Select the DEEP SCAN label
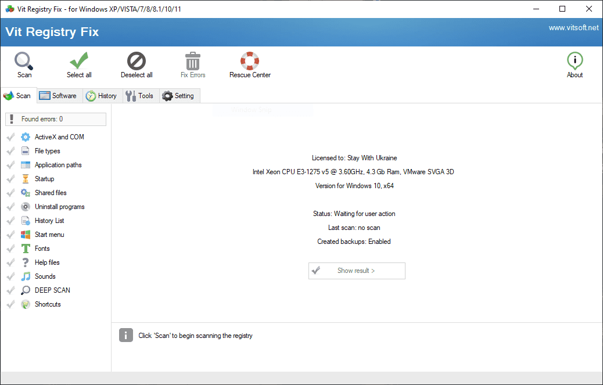Image resolution: width=603 pixels, height=385 pixels. tap(52, 290)
